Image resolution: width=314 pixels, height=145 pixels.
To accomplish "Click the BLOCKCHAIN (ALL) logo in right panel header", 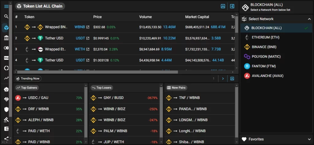I will pos(245,7).
